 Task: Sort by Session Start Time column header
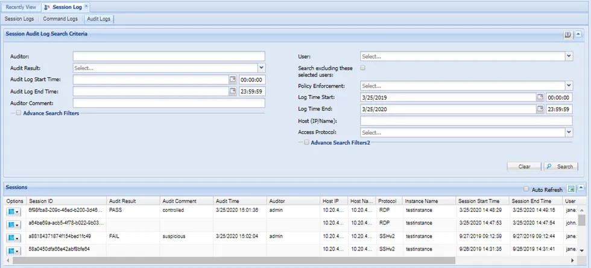(x=482, y=201)
